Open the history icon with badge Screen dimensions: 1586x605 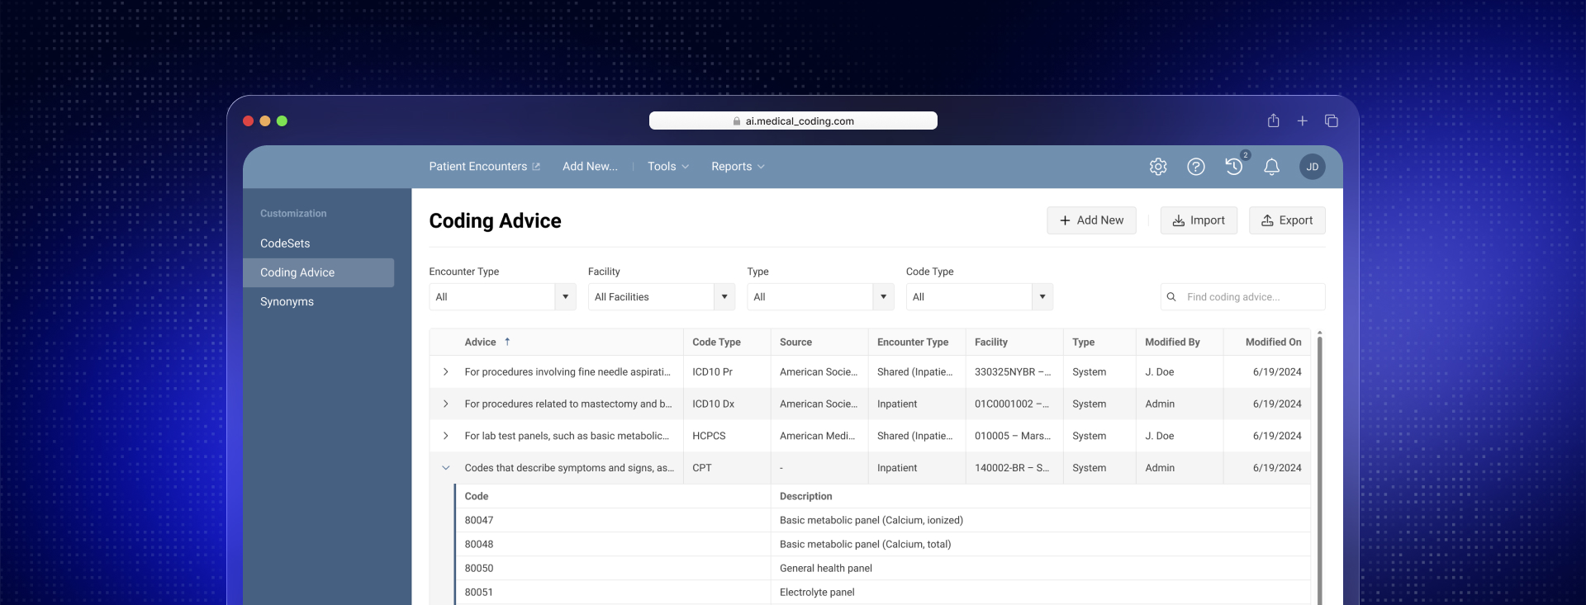point(1234,167)
